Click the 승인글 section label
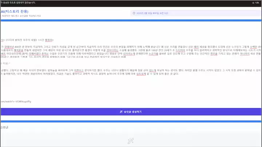Image resolution: width=262 pixels, height=147 pixels. pos(4,127)
